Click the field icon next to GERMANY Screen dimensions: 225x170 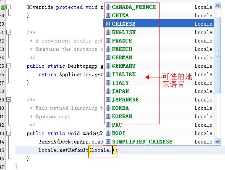coord(108,66)
